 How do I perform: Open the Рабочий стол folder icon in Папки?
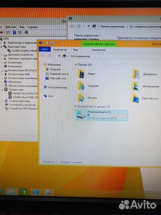click(135, 98)
